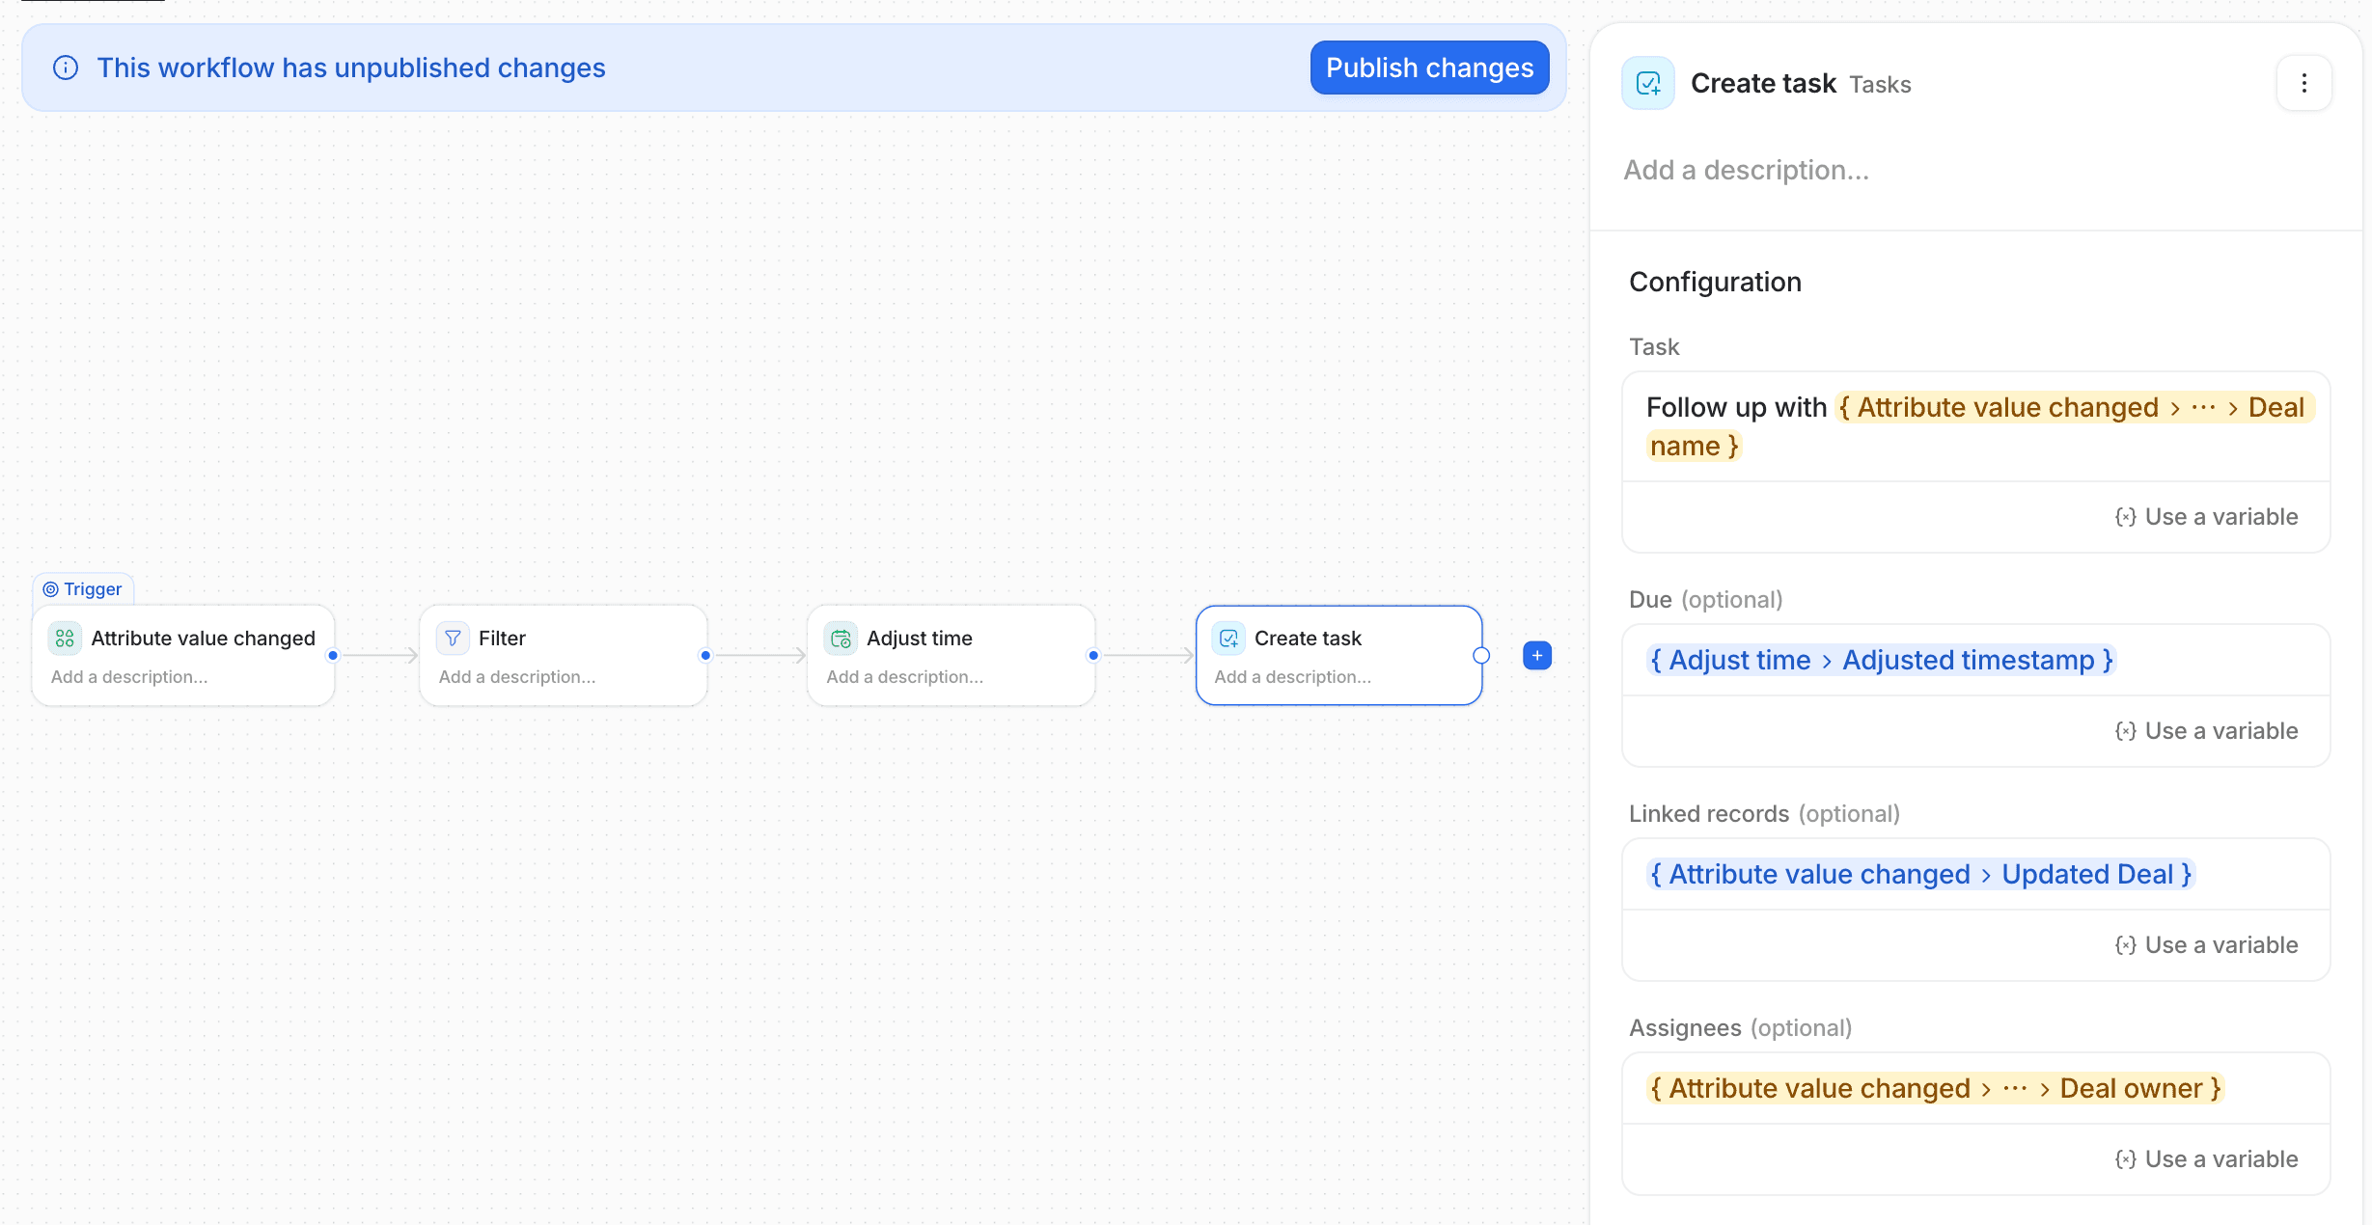Click the output connector of Attribute value changed node

[333, 656]
